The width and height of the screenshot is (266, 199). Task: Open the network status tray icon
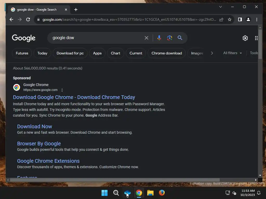228,193
